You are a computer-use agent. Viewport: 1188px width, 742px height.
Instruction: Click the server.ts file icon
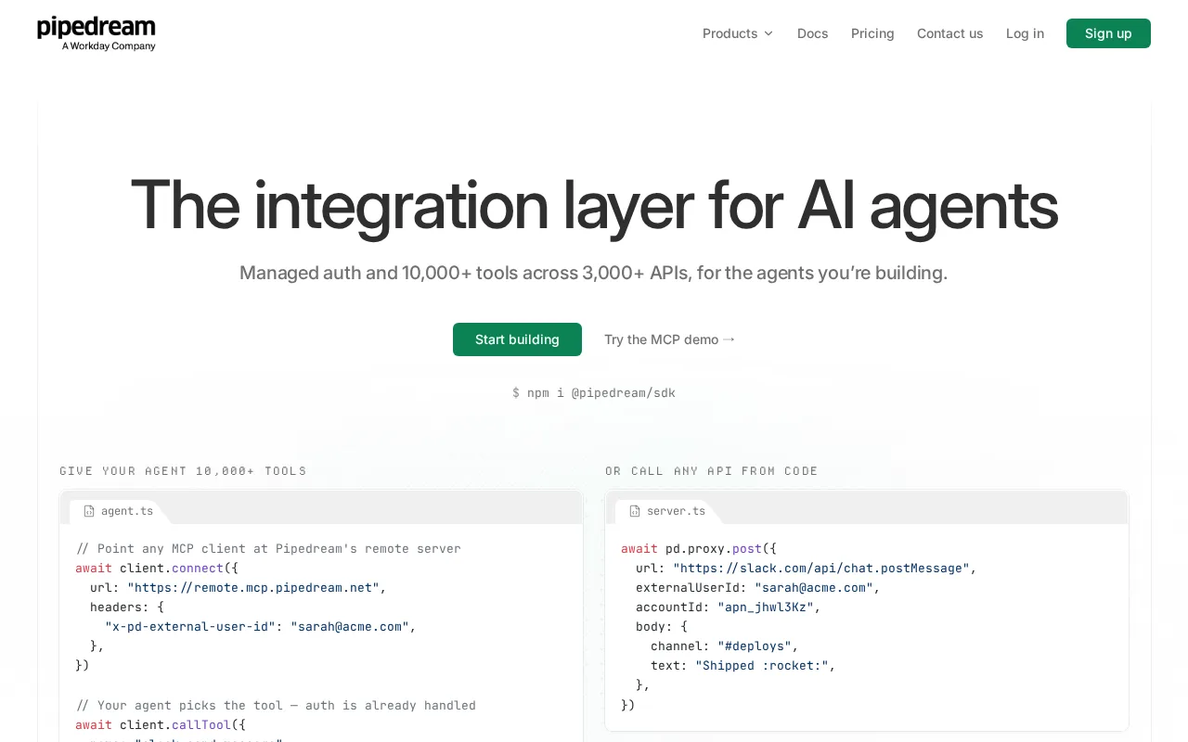tap(635, 511)
